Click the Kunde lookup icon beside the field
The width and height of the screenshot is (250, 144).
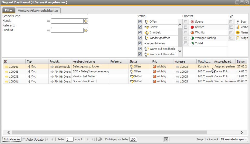click(86, 21)
